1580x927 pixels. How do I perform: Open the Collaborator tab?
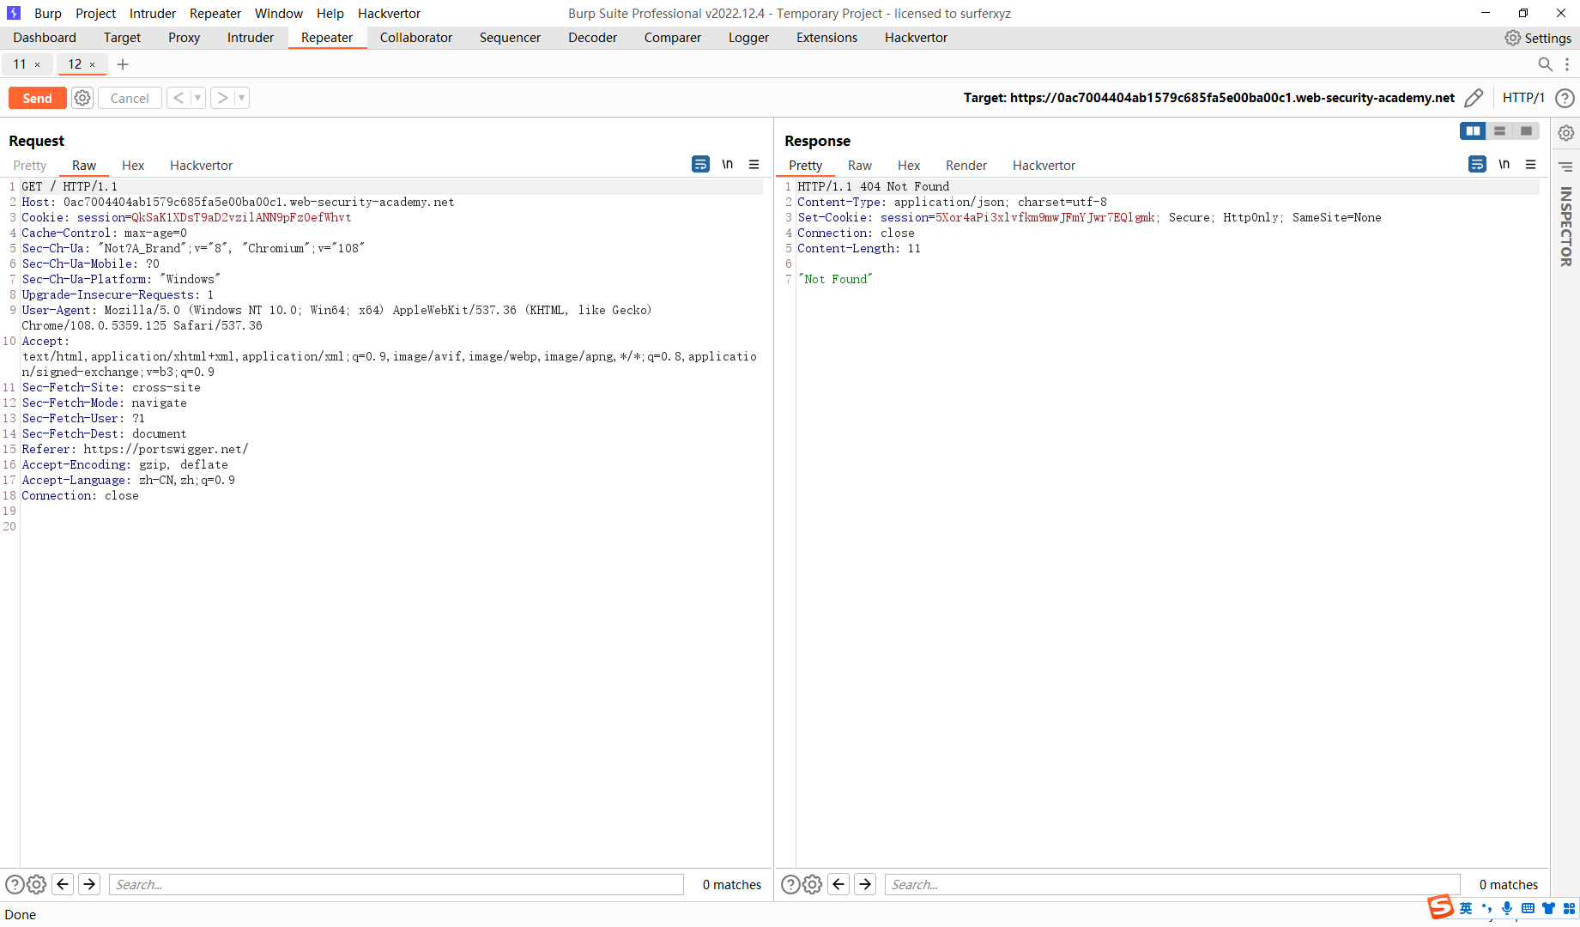[x=416, y=38]
